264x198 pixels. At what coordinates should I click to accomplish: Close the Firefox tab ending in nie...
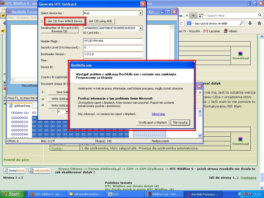187,15
